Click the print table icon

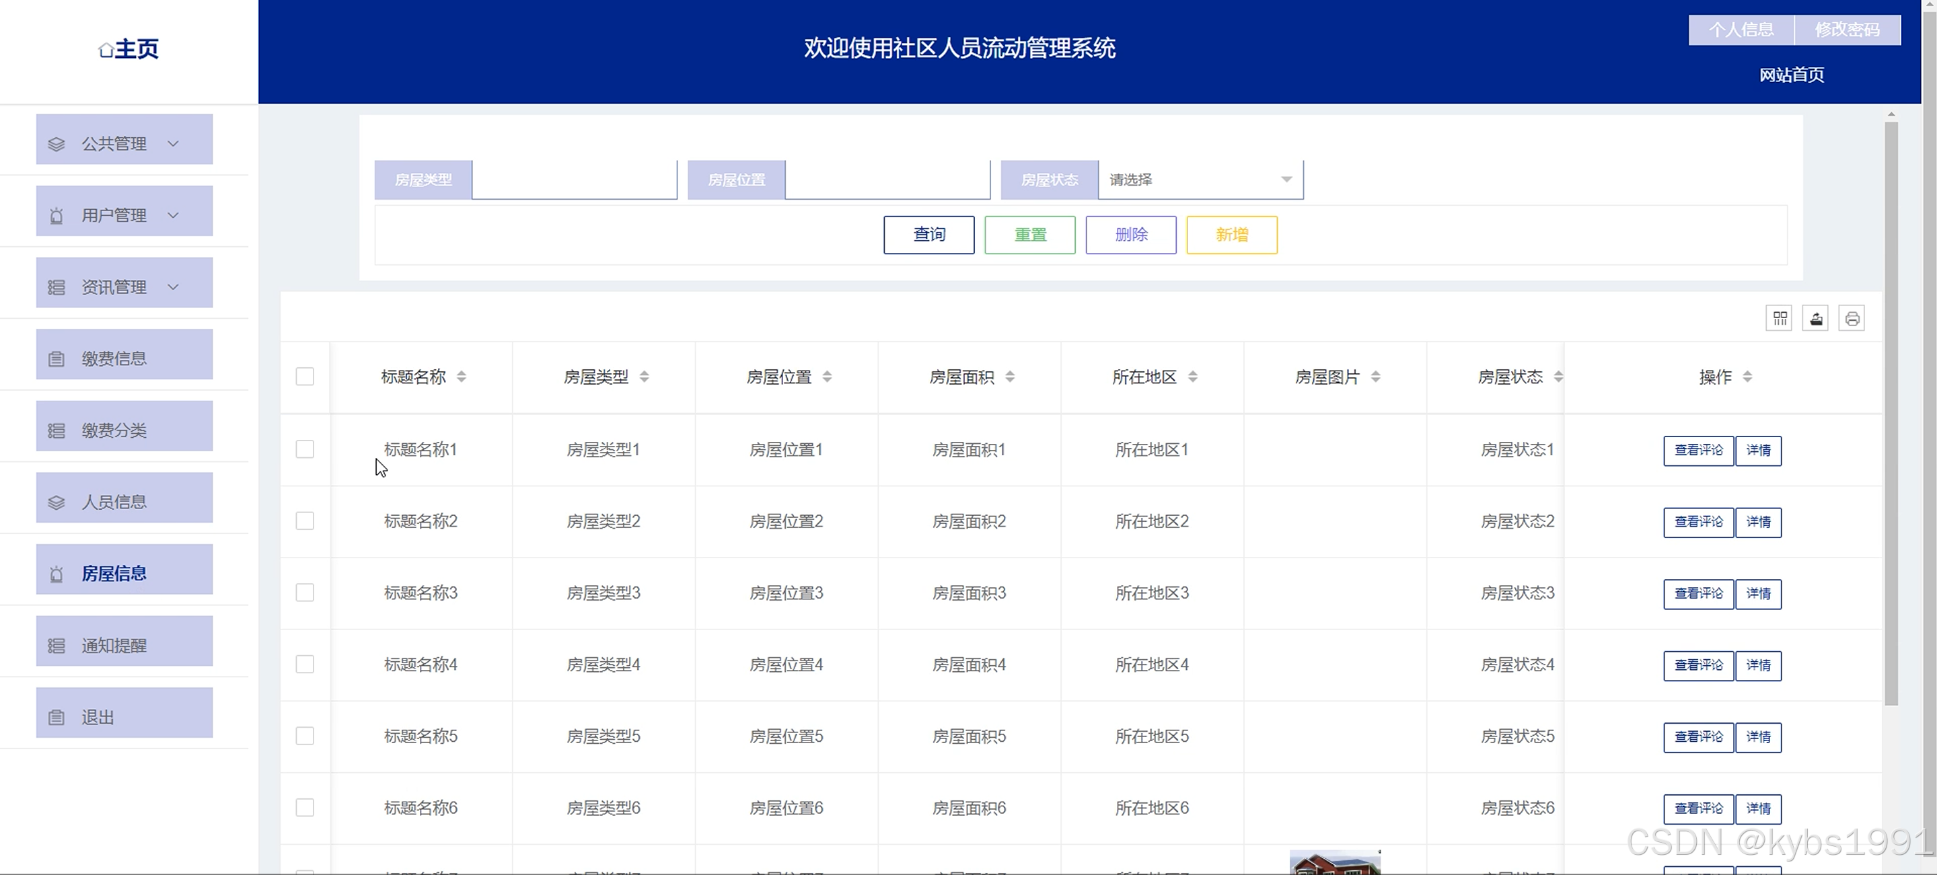click(1852, 319)
